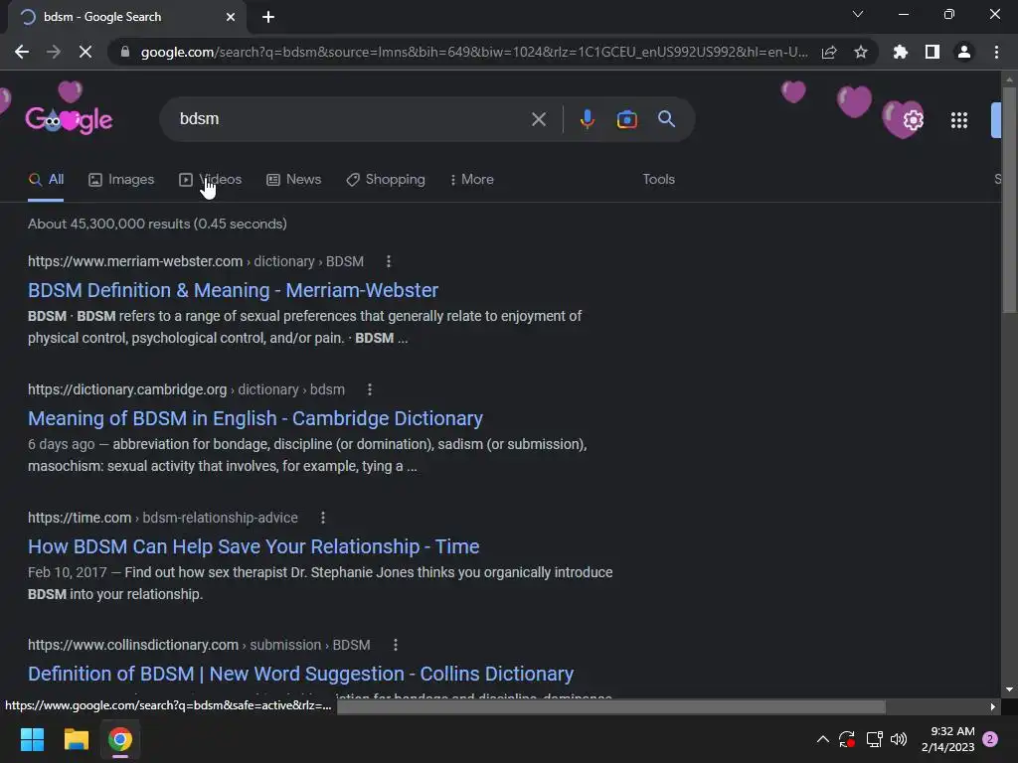
Task: Close the bdsm - Google Search tab
Action: pos(231,17)
